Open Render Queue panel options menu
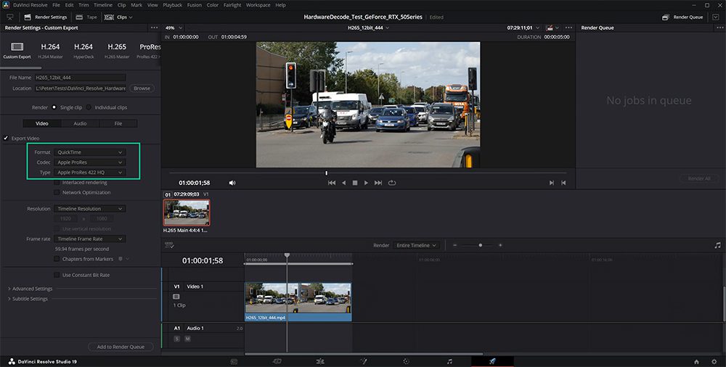Image resolution: width=726 pixels, height=367 pixels. click(x=719, y=28)
